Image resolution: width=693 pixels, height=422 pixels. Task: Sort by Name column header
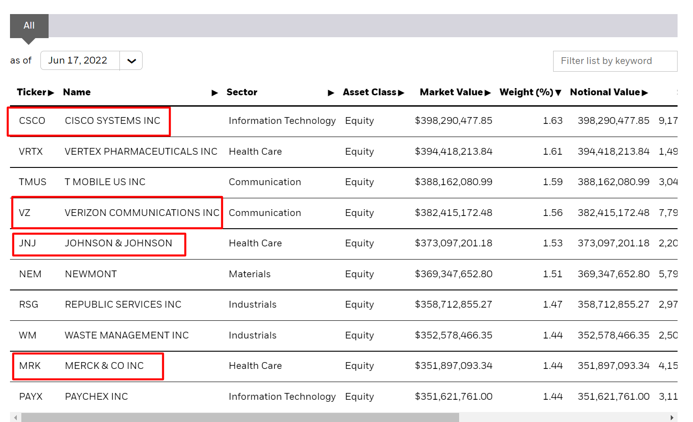pos(77,92)
